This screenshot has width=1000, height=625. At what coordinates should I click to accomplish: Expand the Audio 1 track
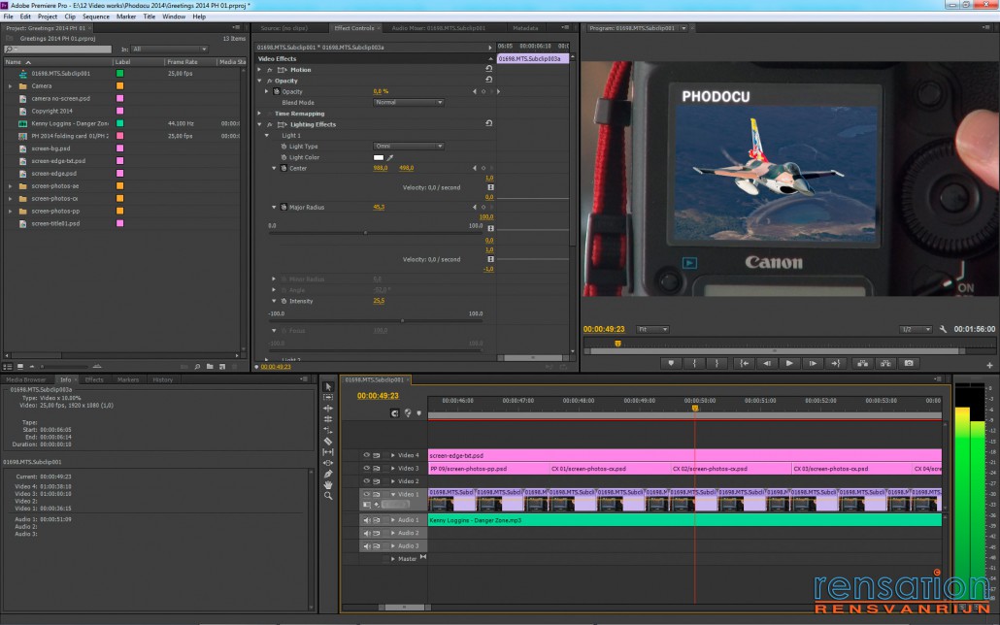coord(393,520)
